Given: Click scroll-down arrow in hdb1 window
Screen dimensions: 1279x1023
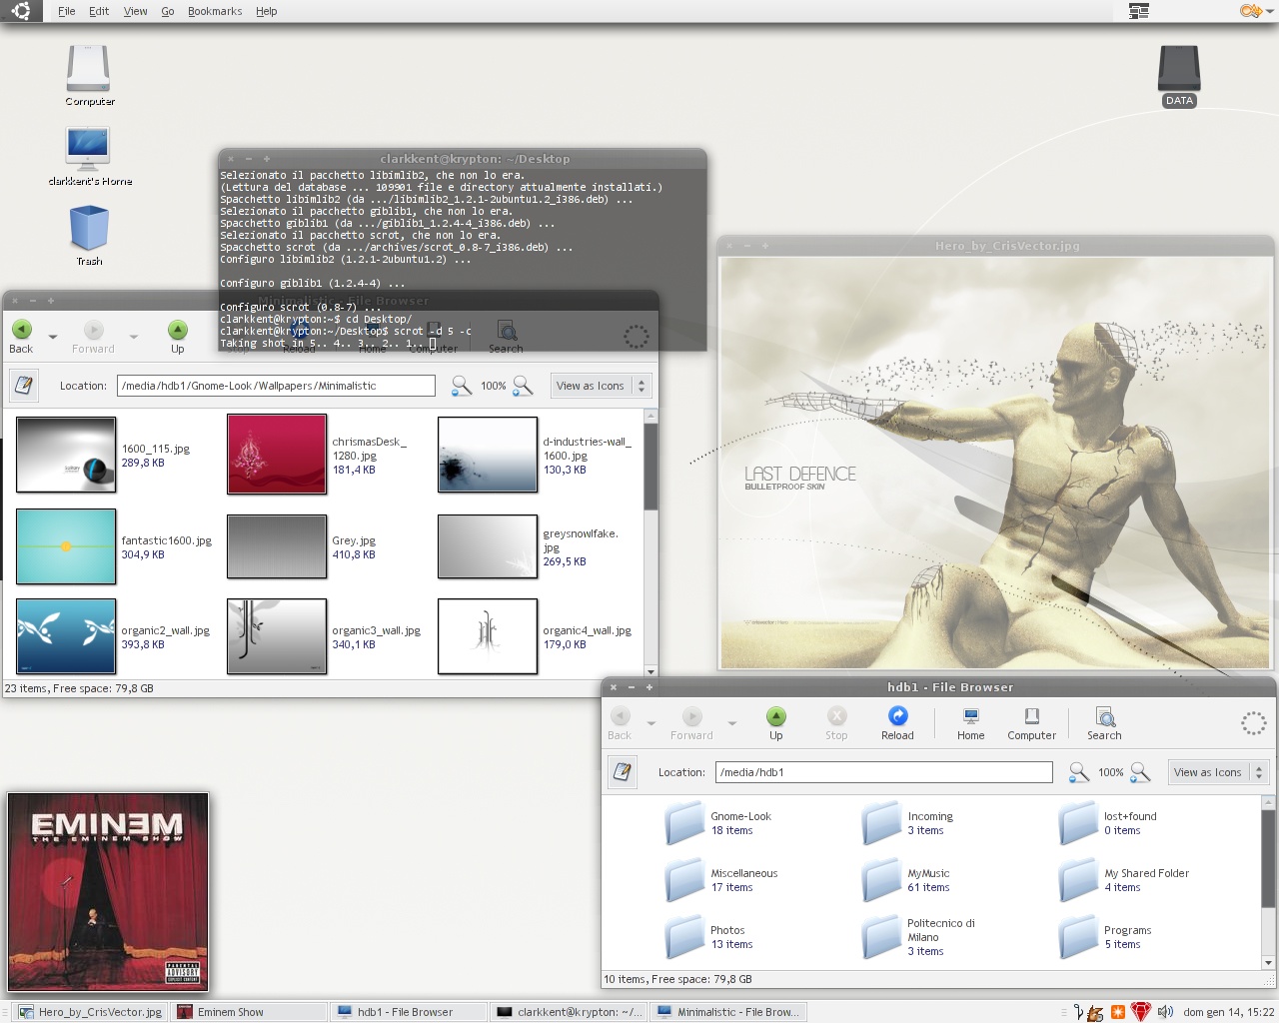Looking at the screenshot, I should [1268, 963].
